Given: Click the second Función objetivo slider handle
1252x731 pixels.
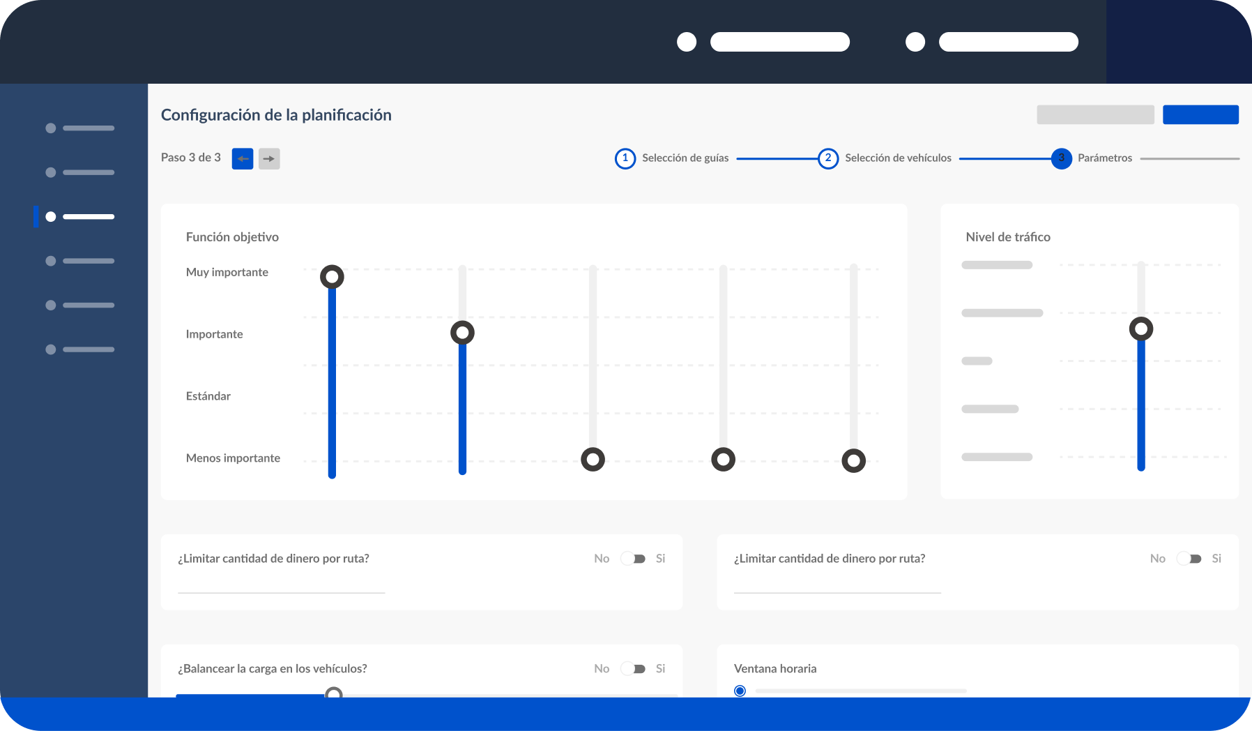Looking at the screenshot, I should pos(462,333).
